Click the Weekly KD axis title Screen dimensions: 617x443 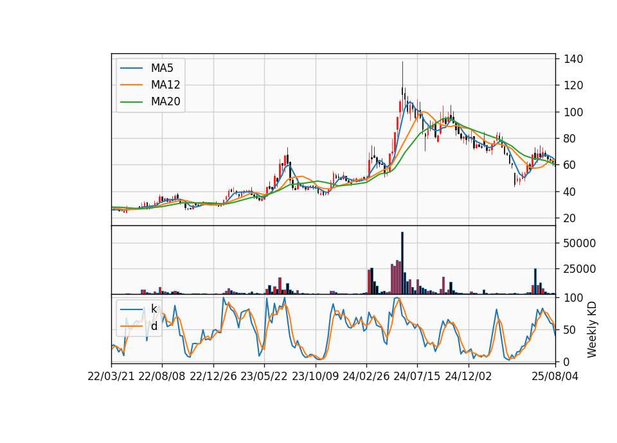[592, 330]
